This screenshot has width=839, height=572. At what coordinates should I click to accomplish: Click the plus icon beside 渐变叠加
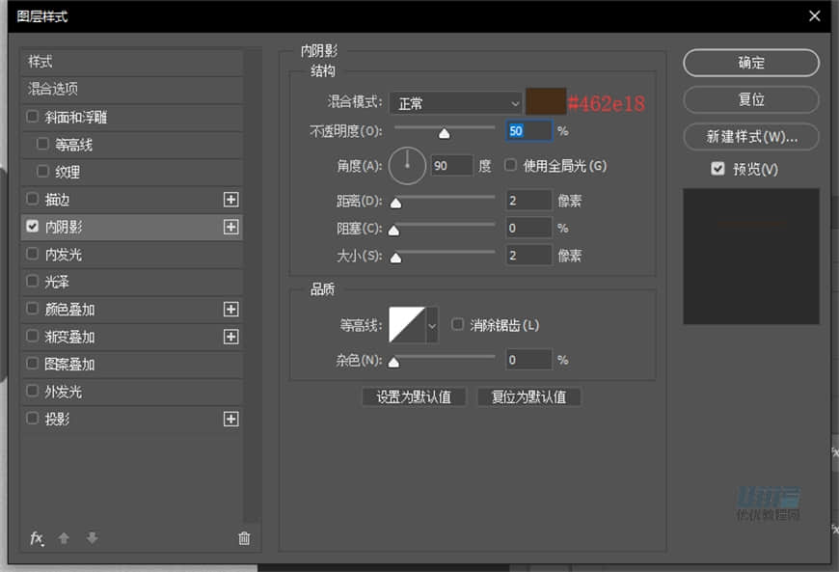[x=230, y=337]
